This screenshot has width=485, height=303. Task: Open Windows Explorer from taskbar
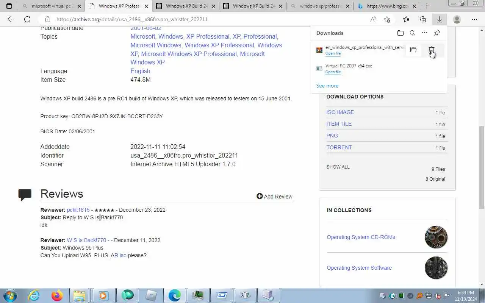pyautogui.click(x=79, y=295)
